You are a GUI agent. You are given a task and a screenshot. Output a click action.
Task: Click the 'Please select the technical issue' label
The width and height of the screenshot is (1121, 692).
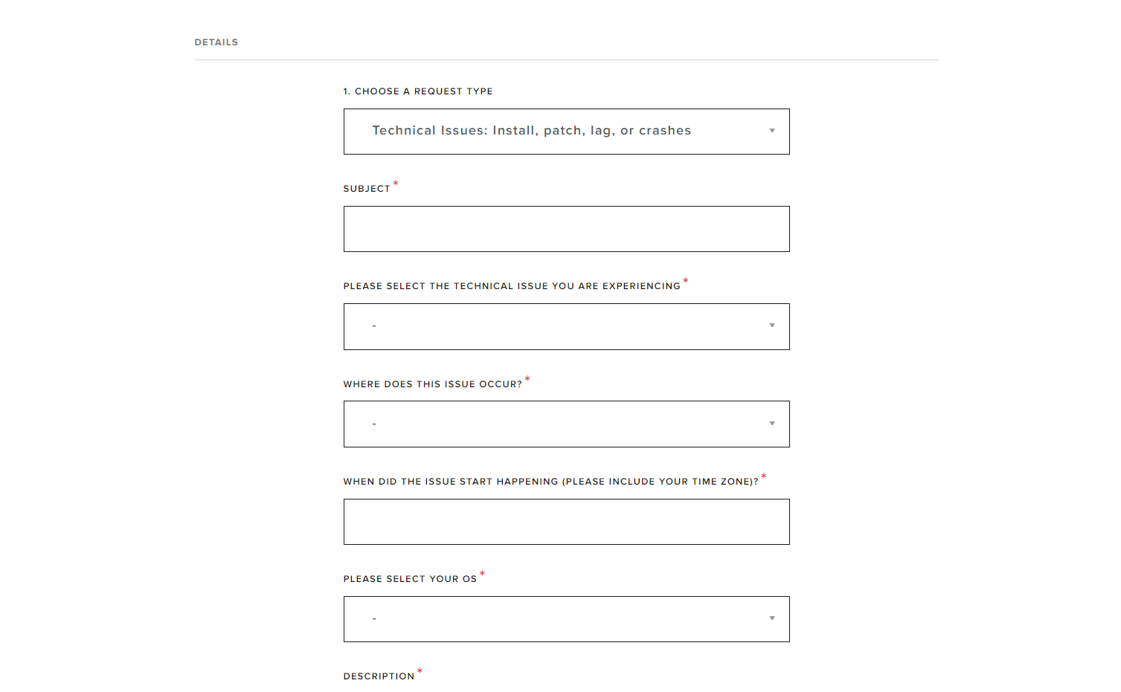tap(512, 286)
